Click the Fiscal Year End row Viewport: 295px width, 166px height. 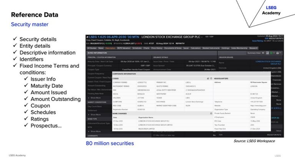(x=242, y=129)
